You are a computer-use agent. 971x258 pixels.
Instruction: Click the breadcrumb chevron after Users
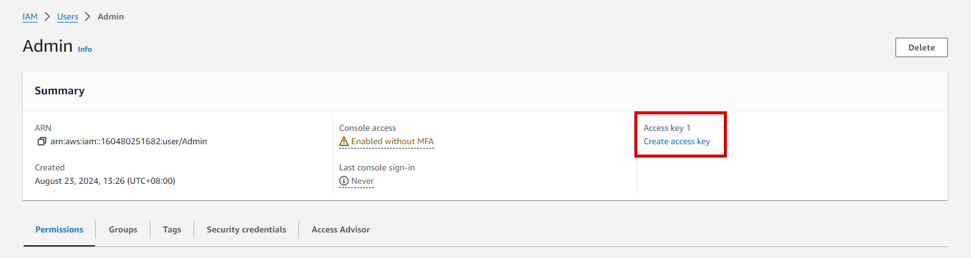(x=88, y=16)
